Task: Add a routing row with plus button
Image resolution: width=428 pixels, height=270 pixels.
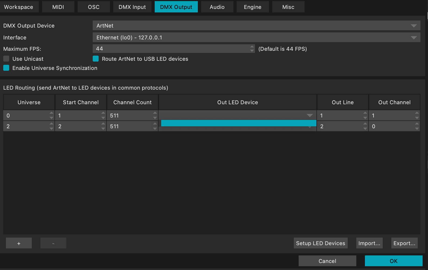Action: (x=19, y=243)
